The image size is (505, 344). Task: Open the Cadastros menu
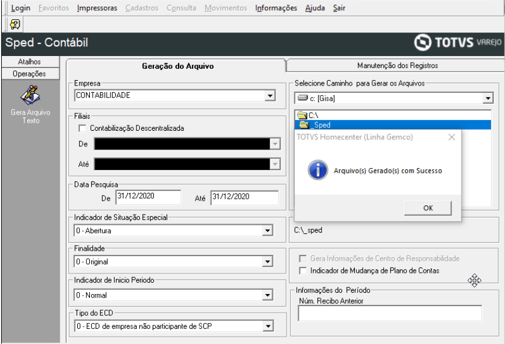(142, 8)
